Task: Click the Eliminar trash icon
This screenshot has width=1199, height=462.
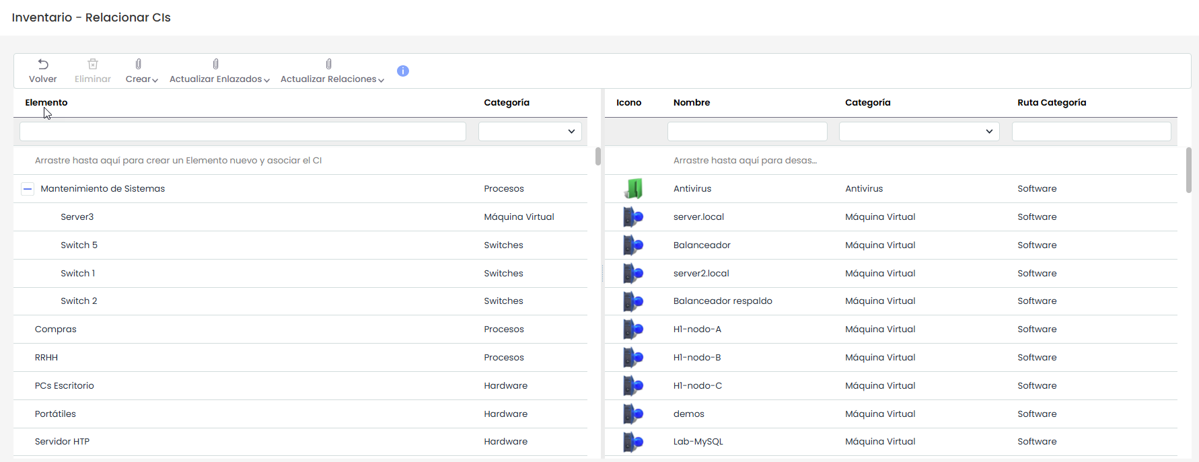Action: (93, 65)
